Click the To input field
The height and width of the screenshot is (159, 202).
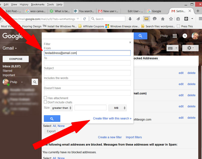[x=87, y=63]
